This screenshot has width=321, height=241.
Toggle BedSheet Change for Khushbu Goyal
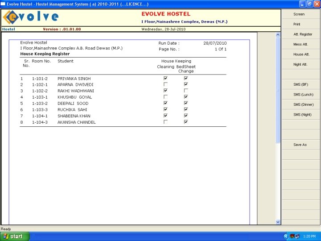tap(185, 97)
